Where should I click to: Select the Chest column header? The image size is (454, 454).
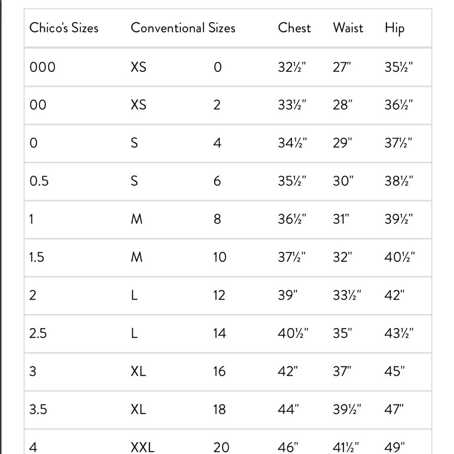pyautogui.click(x=294, y=28)
